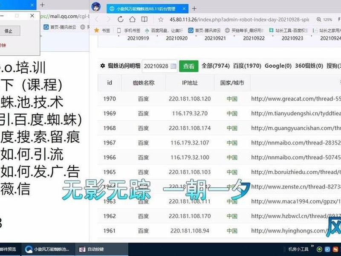Click the blue tray icon in taskbar
341x256 pixels.
coord(327,250)
